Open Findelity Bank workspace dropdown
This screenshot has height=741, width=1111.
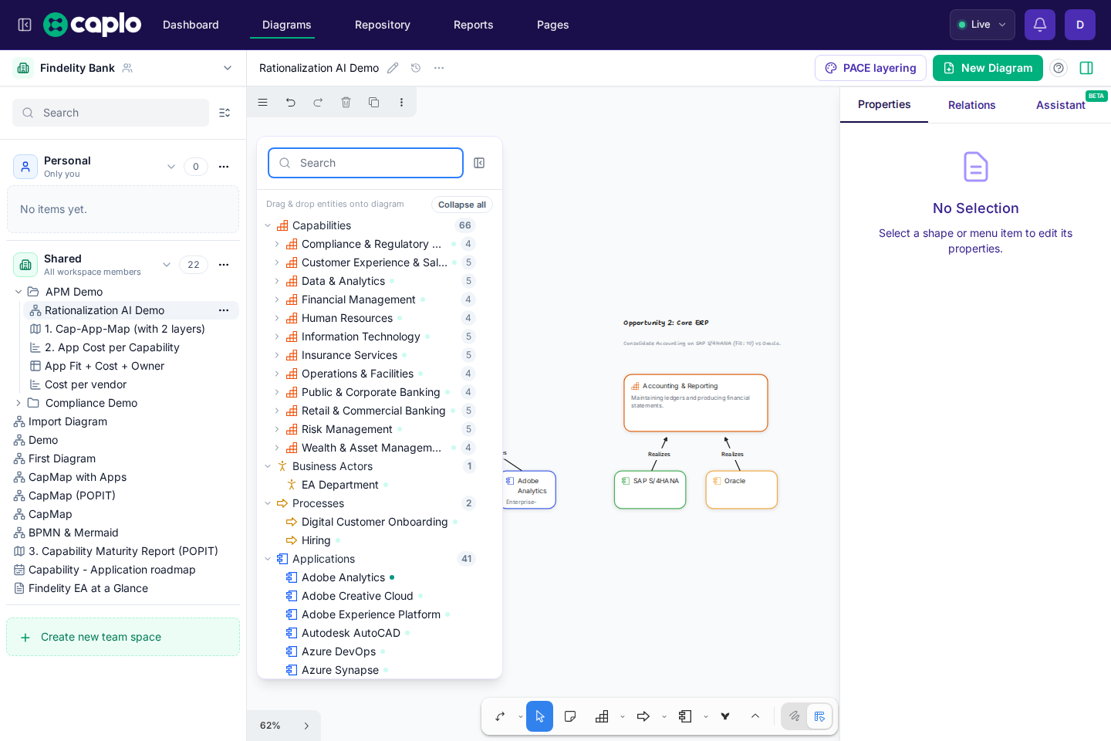click(228, 68)
